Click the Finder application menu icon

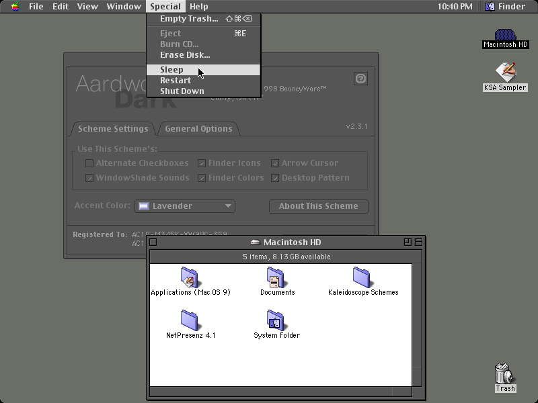click(490, 7)
